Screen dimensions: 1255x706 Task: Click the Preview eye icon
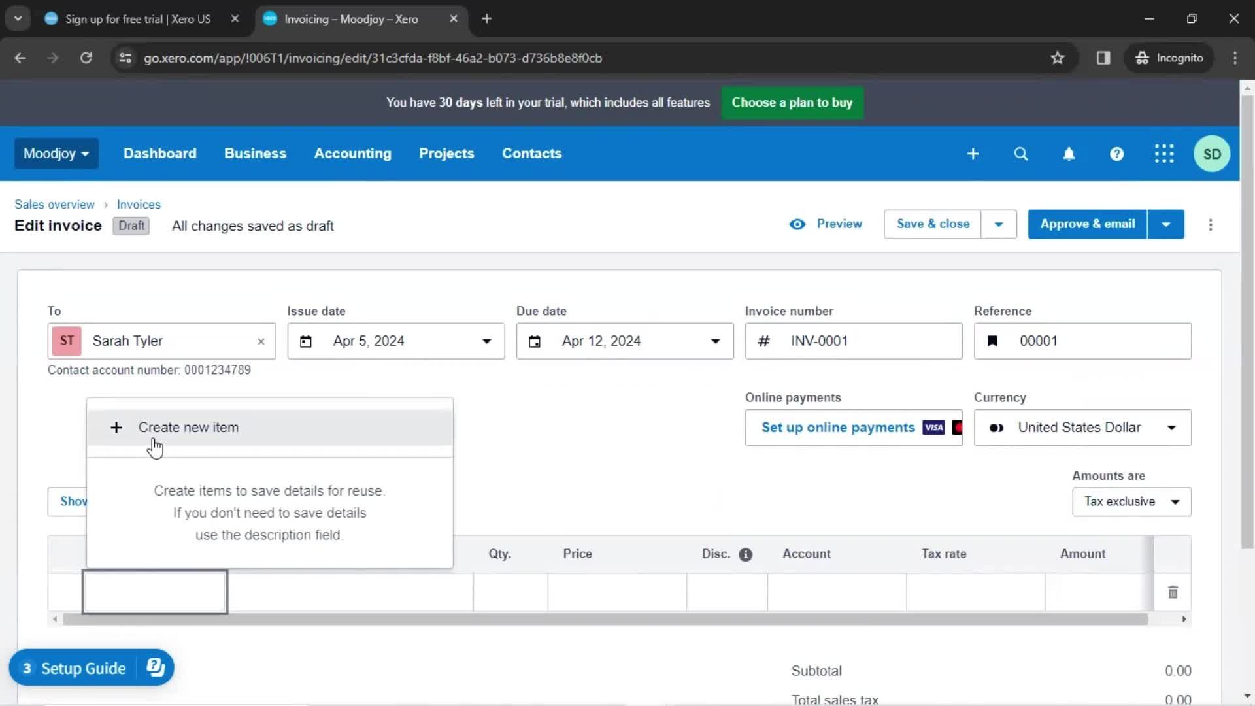tap(797, 224)
